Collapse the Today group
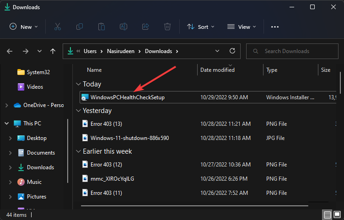Screen dimensions: 344x220 [78, 84]
